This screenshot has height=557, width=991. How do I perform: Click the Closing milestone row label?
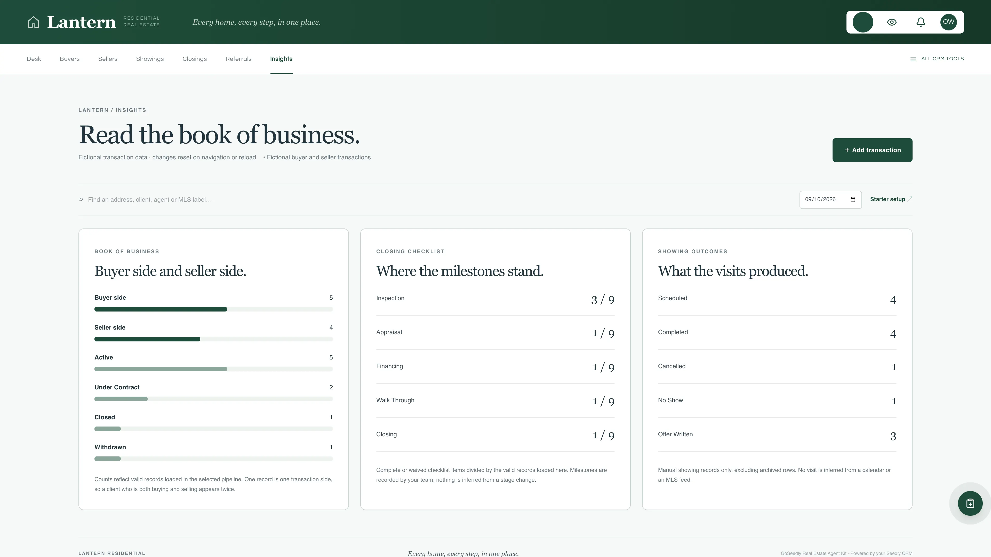pyautogui.click(x=386, y=434)
